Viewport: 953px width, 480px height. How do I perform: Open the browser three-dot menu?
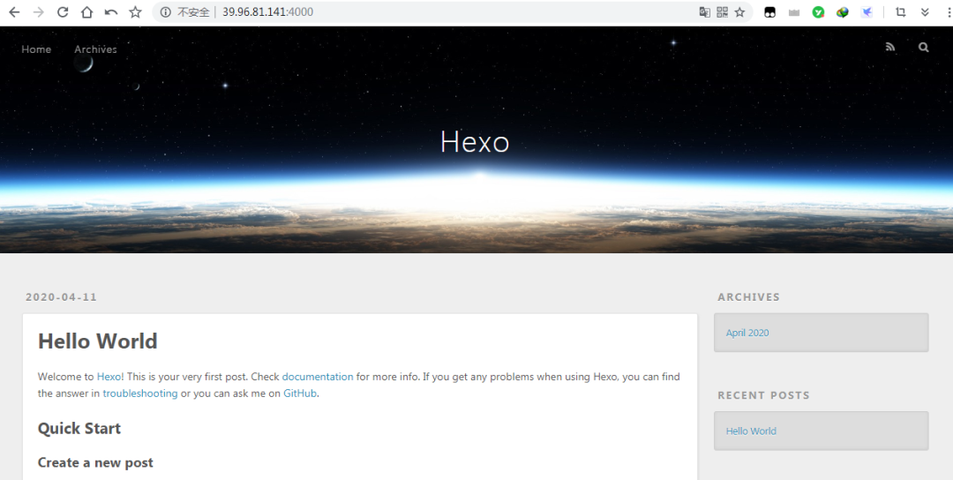pyautogui.click(x=949, y=12)
